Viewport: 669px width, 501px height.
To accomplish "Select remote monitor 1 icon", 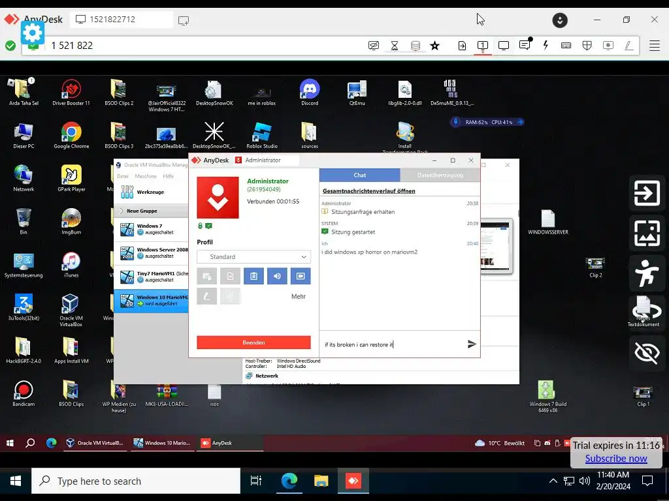I will 483,46.
